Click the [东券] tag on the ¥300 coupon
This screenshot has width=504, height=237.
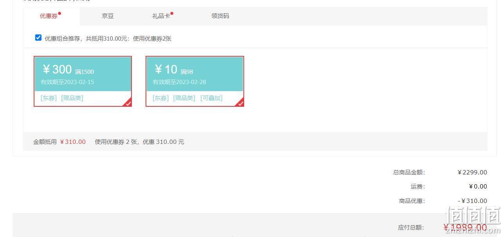tap(49, 98)
